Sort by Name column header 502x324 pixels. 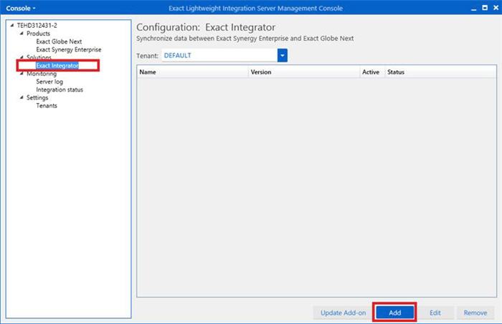[x=192, y=72]
